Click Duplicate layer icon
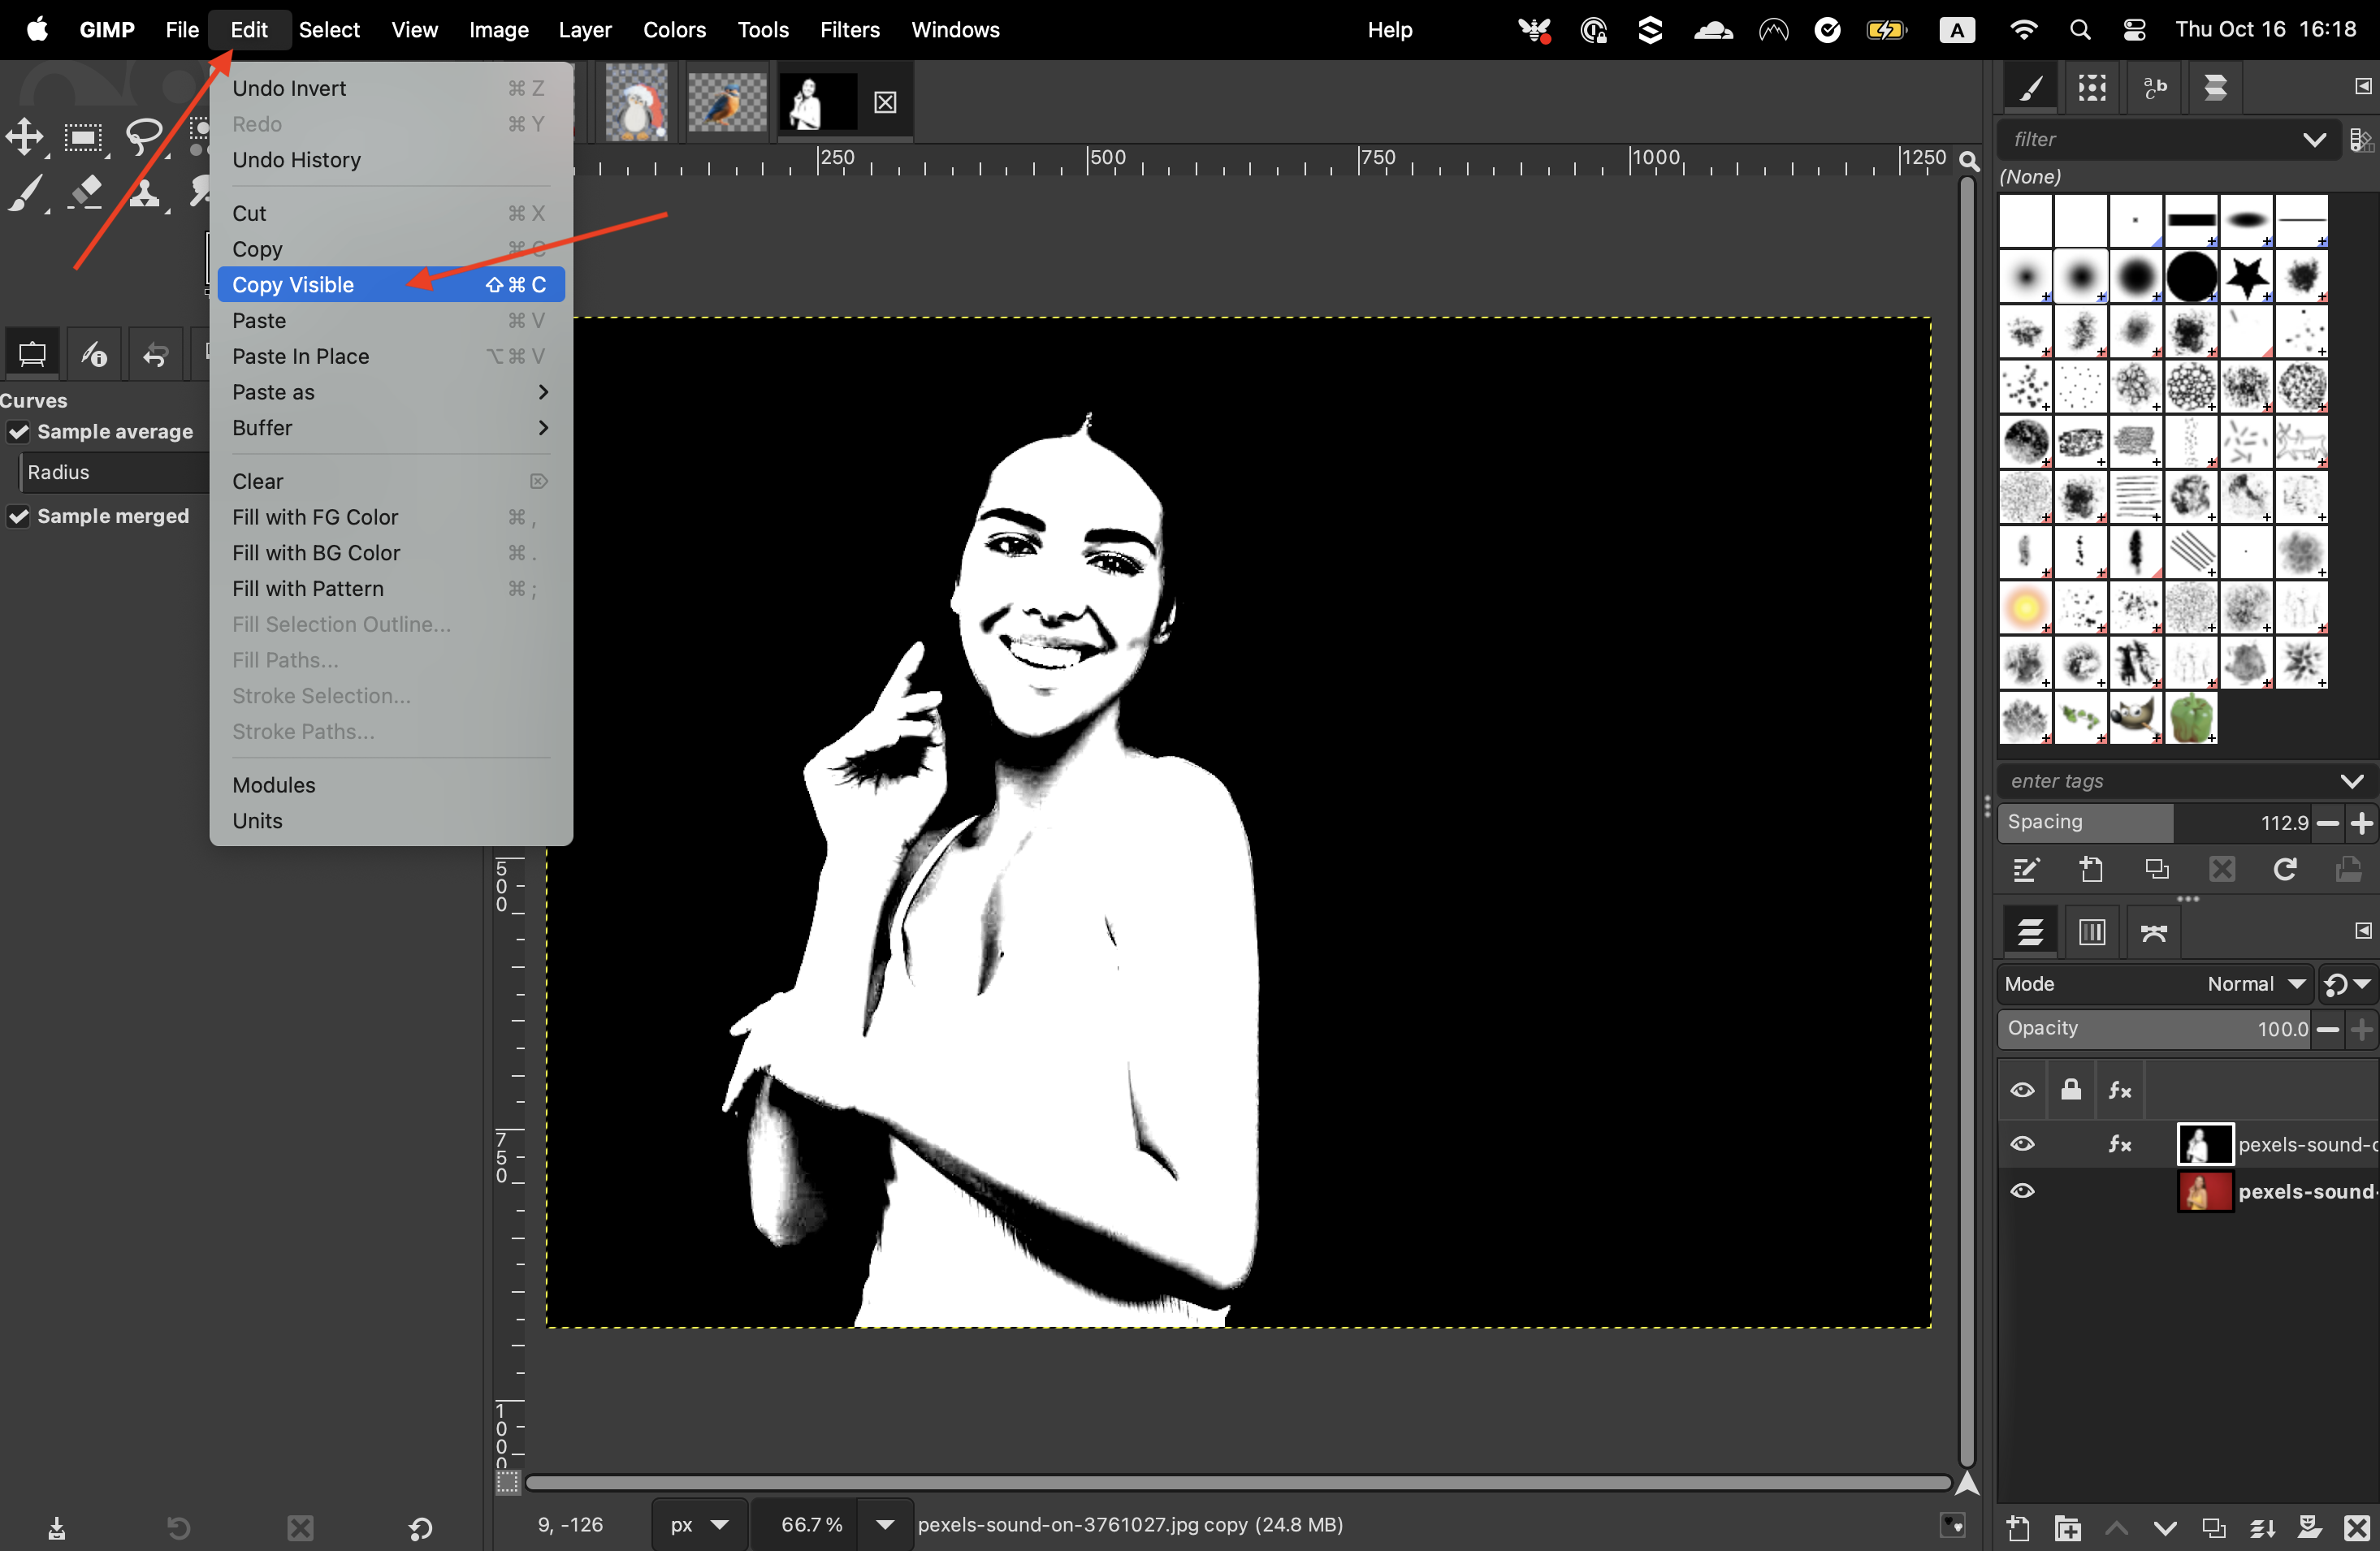Screen dimensions: 2380x1551 click(x=2214, y=1527)
